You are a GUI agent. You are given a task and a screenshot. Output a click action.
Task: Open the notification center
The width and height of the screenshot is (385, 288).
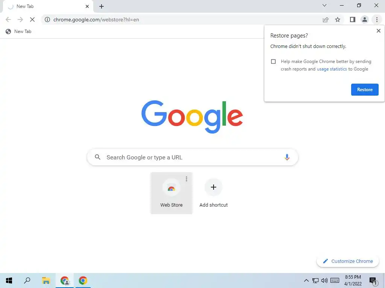click(x=373, y=280)
